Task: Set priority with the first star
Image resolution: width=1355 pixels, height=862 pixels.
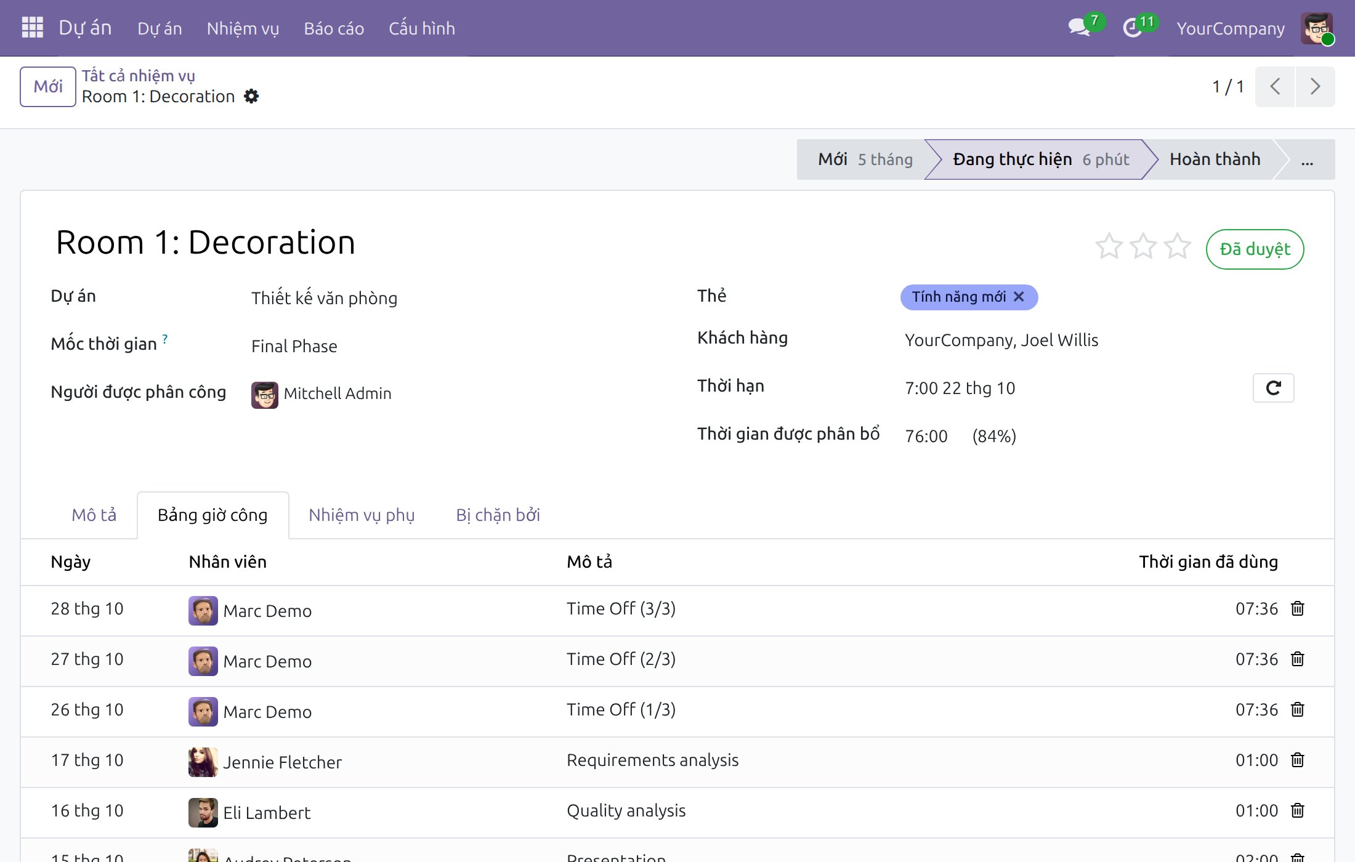Action: [1109, 246]
